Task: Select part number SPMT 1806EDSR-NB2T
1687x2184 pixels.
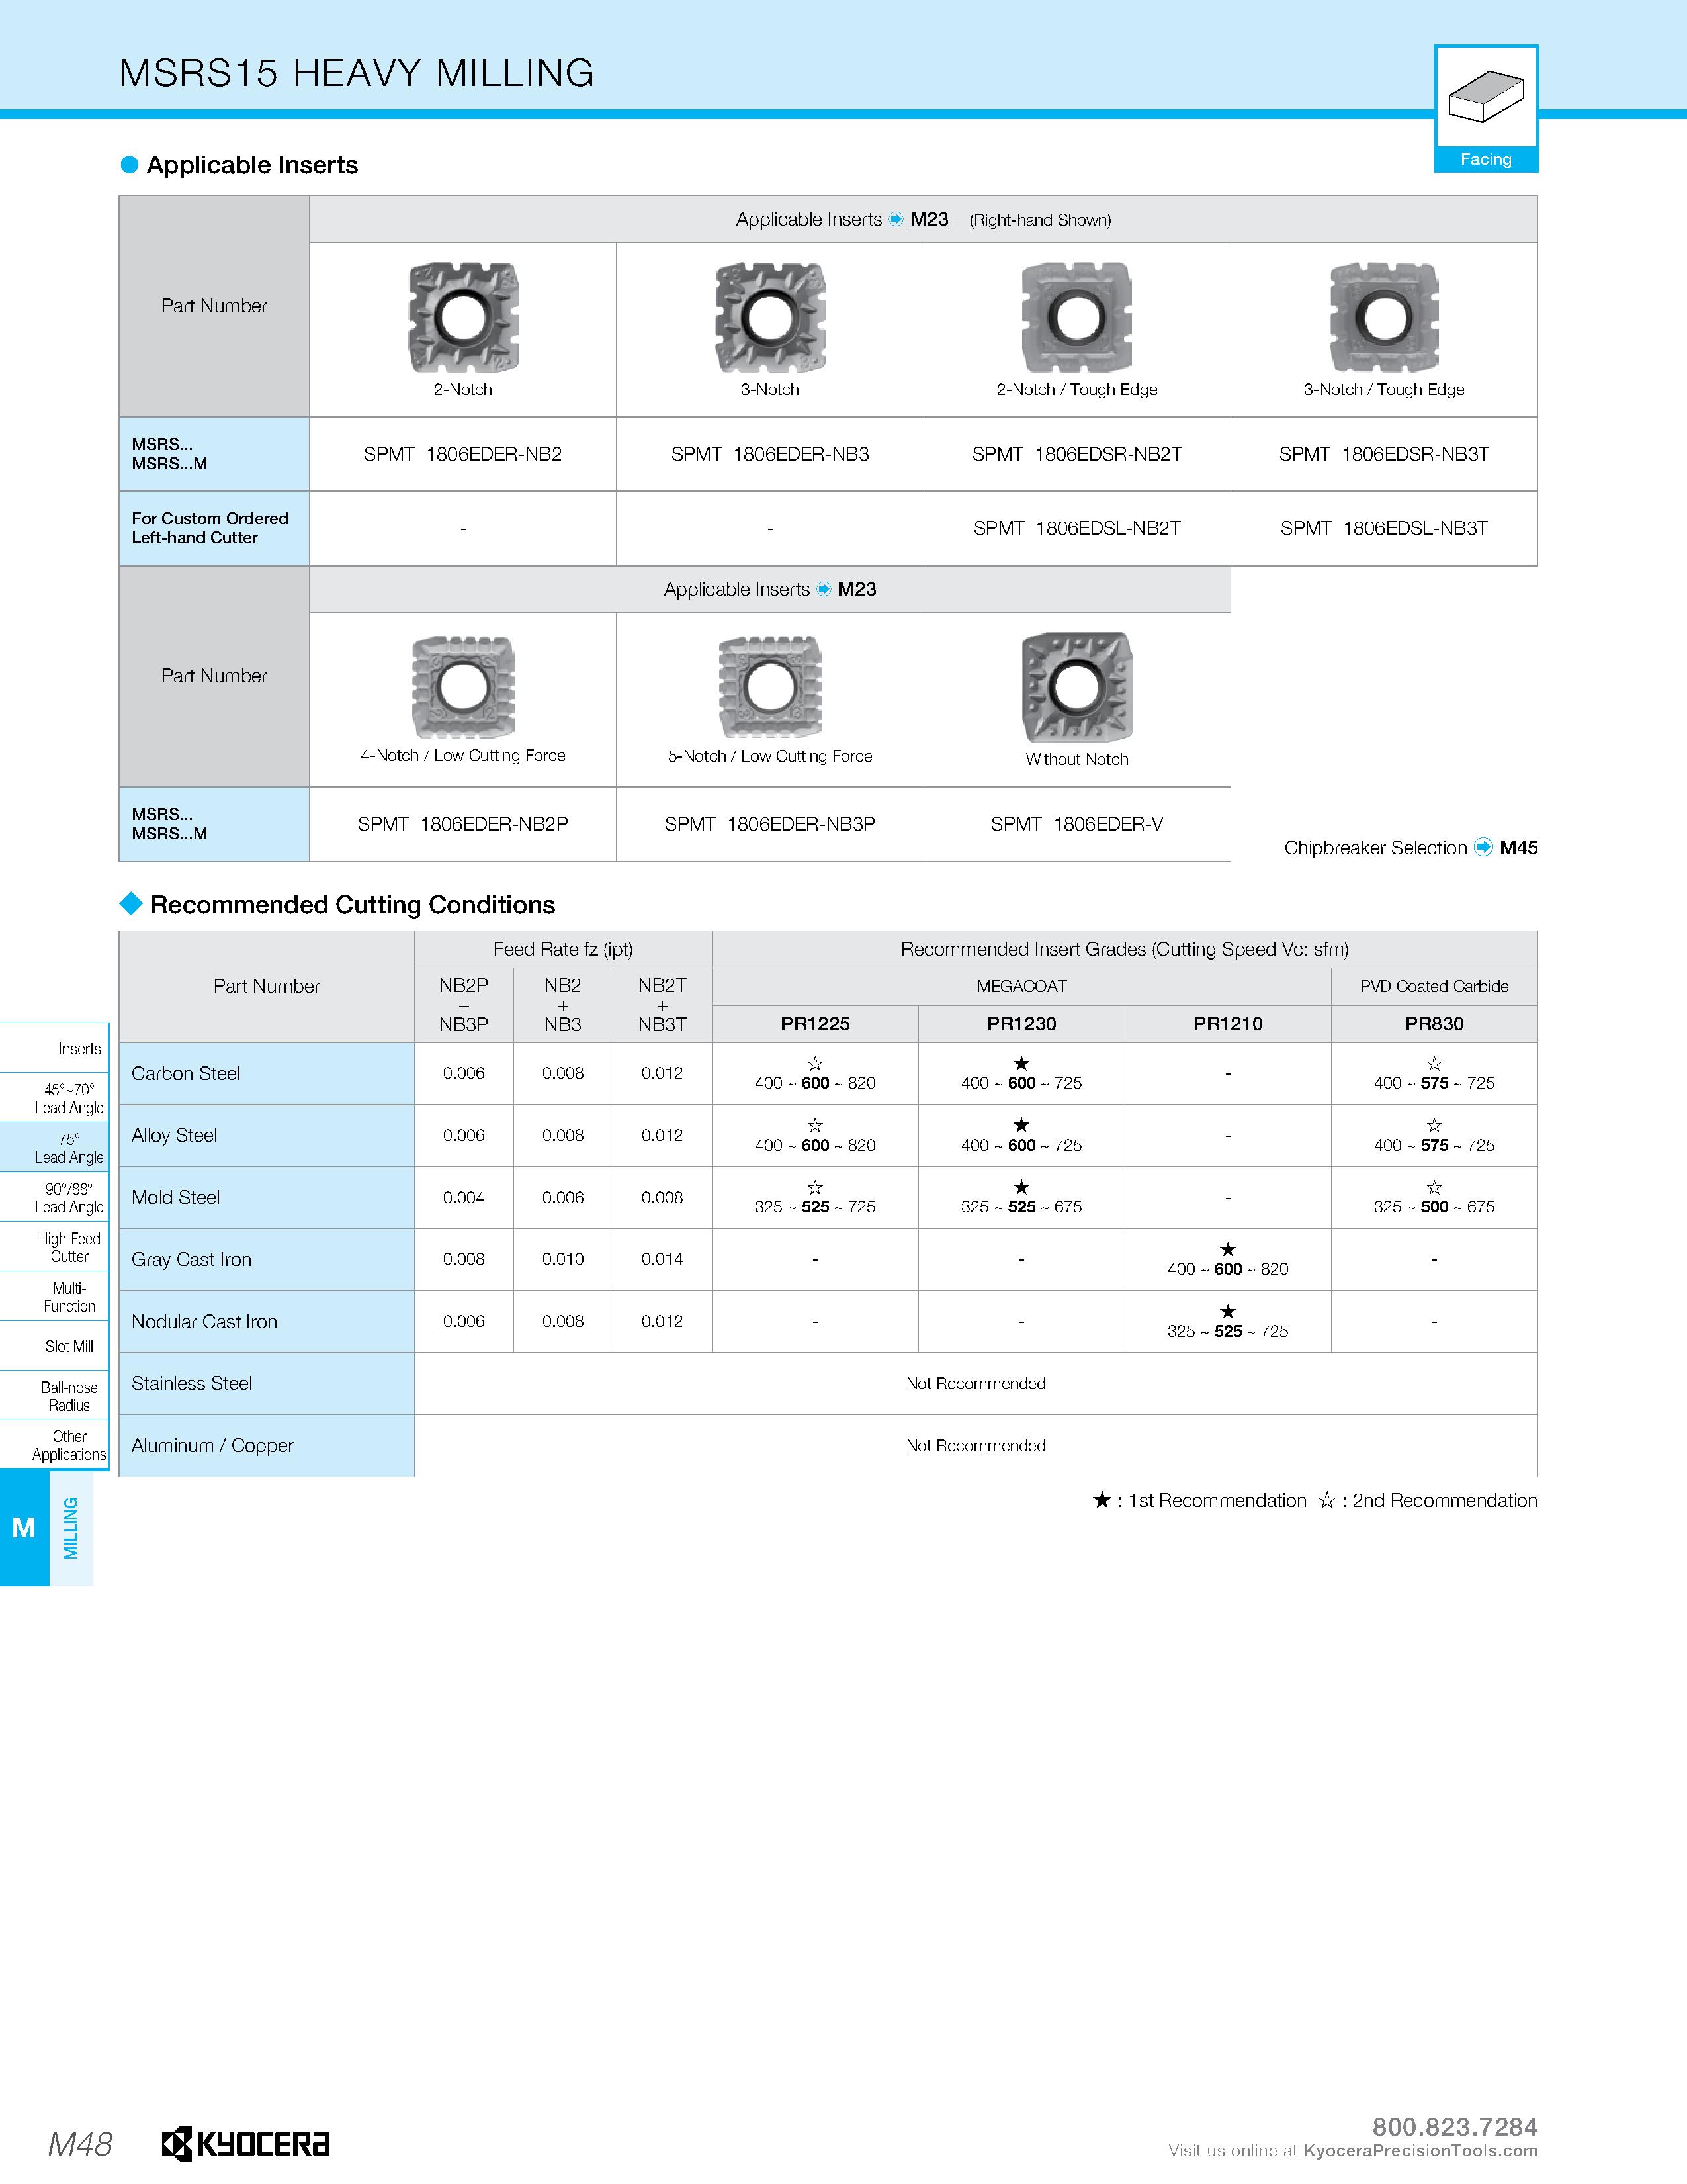Action: click(x=1076, y=454)
